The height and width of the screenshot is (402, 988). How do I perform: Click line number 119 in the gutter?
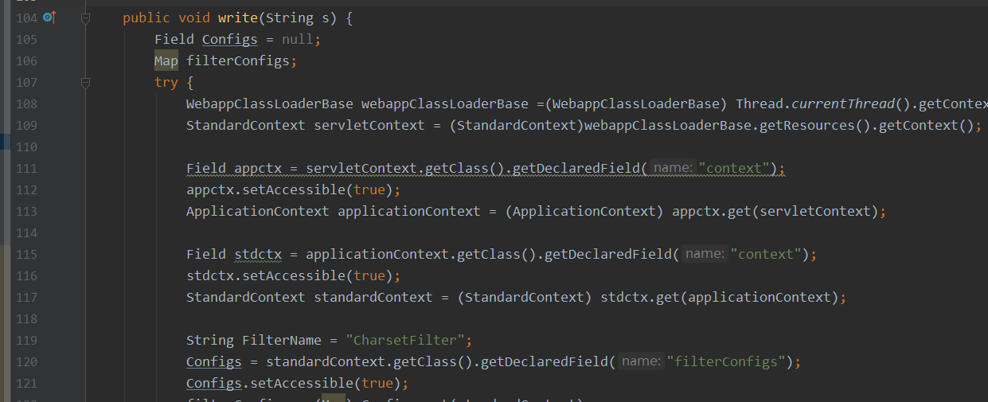click(26, 341)
